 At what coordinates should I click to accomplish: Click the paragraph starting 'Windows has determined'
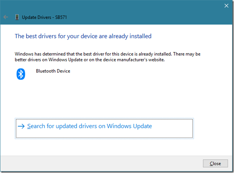[x=107, y=57]
